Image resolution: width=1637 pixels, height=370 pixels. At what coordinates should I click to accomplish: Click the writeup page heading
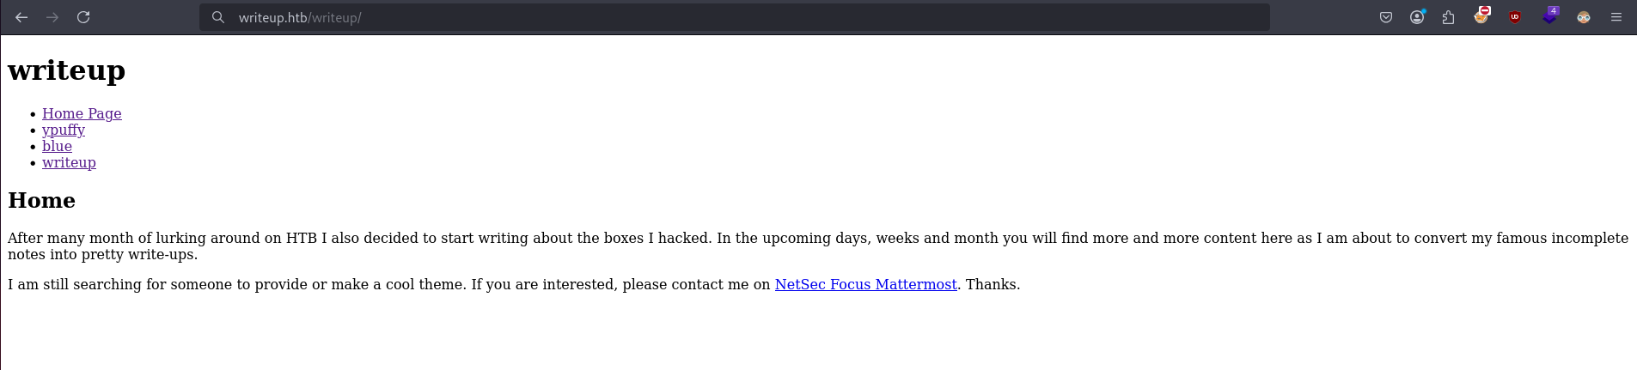tap(67, 70)
